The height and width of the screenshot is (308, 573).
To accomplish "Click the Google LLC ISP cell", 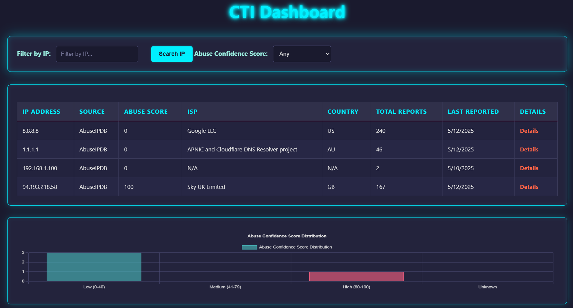I will point(252,131).
